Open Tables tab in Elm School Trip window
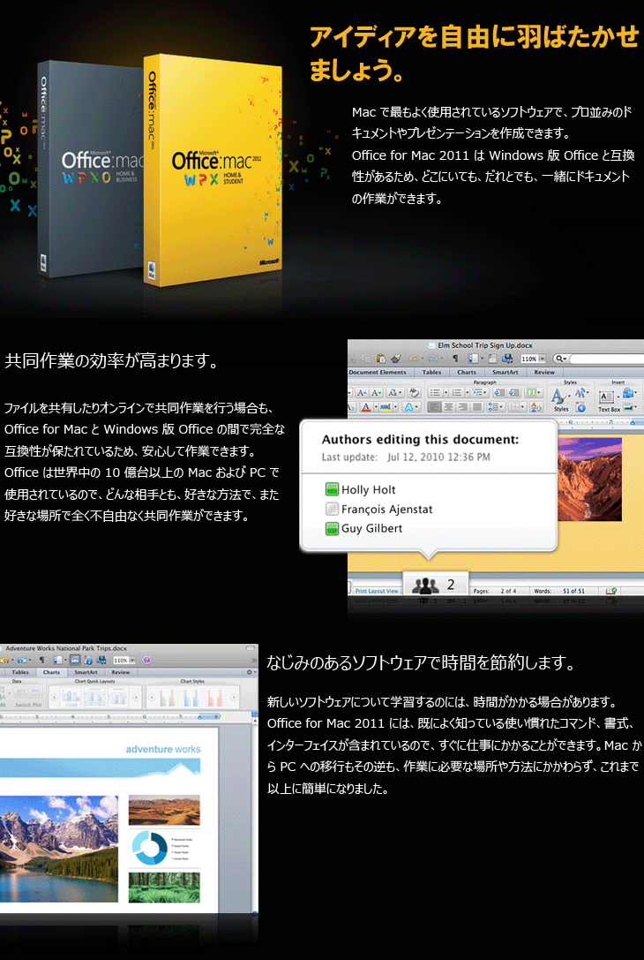Image resolution: width=644 pixels, height=960 pixels. pos(431,372)
